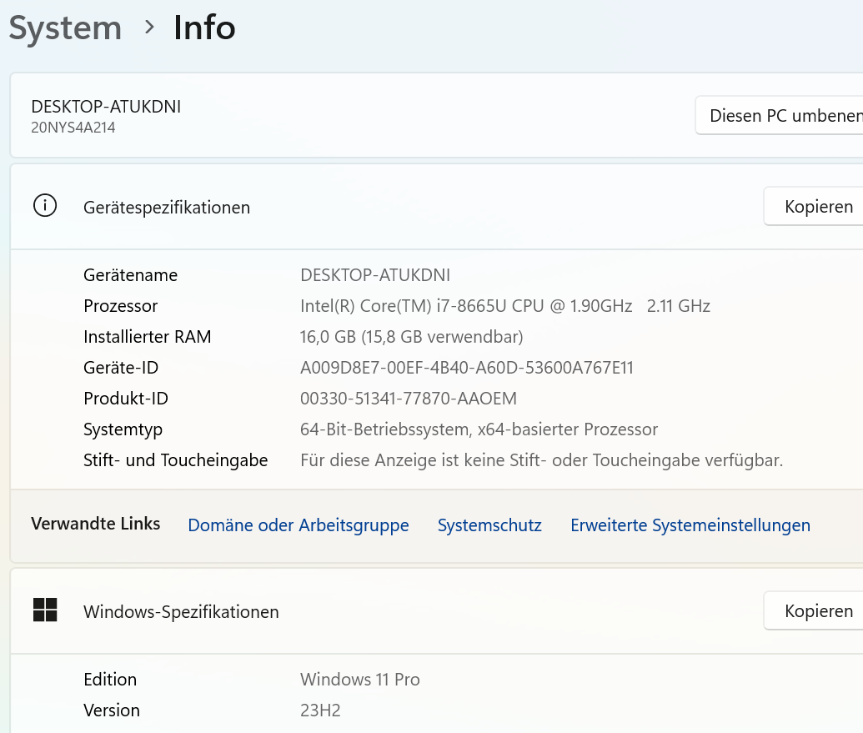Click the Produkt-ID label
863x733 pixels.
coord(125,399)
